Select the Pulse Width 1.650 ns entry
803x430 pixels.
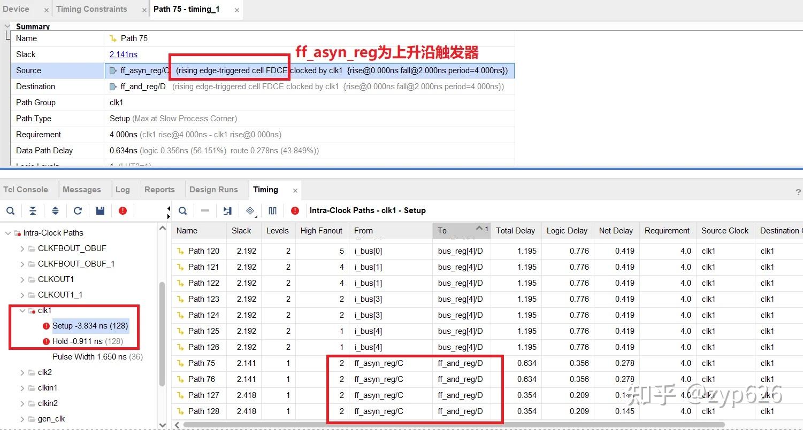pos(97,357)
